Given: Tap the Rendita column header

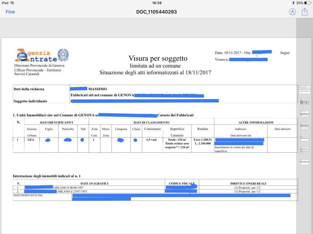Looking at the screenshot, I should point(203,129).
